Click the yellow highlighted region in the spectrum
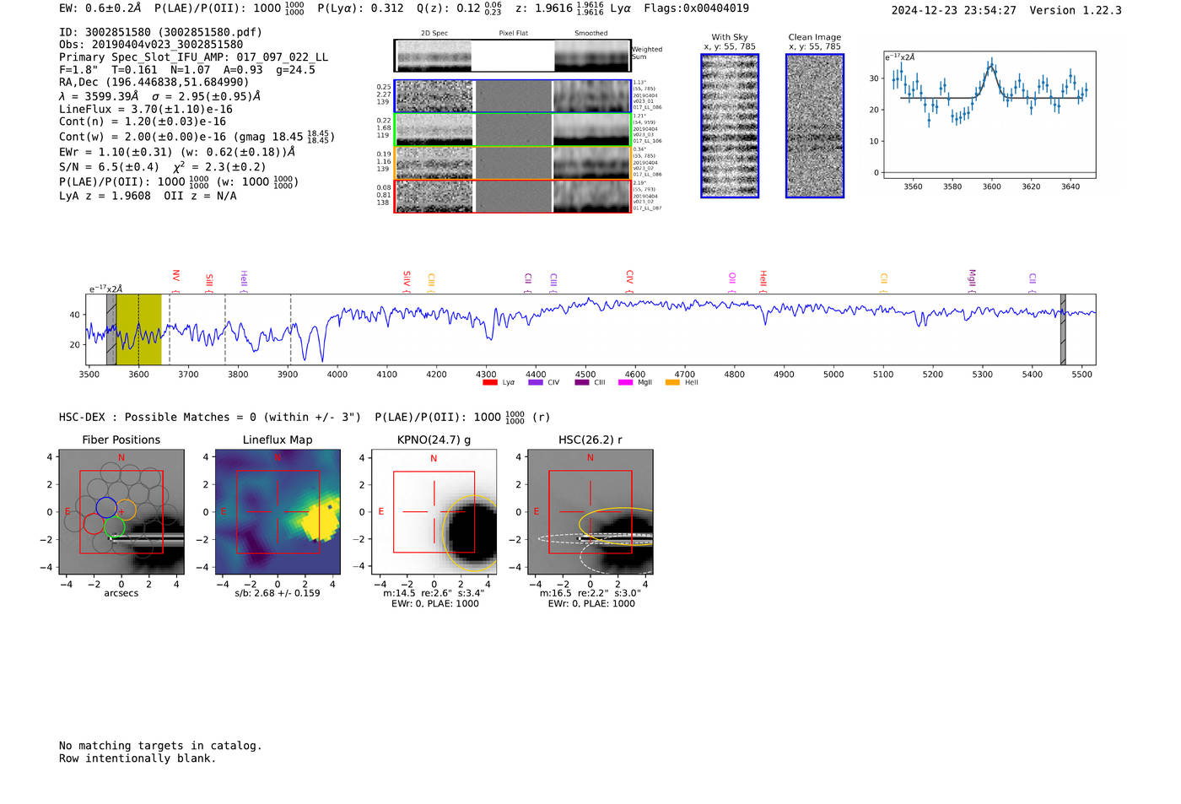Viewport: 1181px width, 804px height. [138, 330]
